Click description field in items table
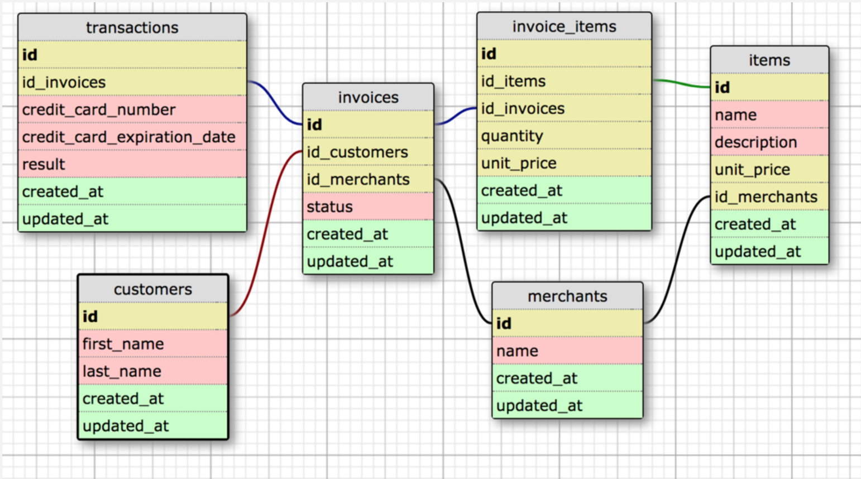Screen dimensions: 861x479 [769, 142]
